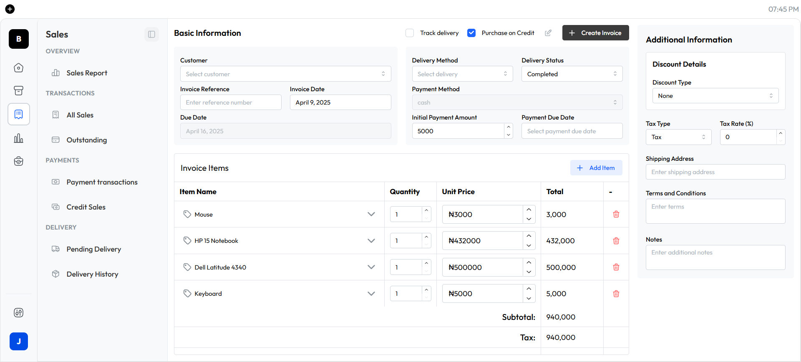Open the inventory archive icon in left rail
The width and height of the screenshot is (801, 362).
coord(18,90)
